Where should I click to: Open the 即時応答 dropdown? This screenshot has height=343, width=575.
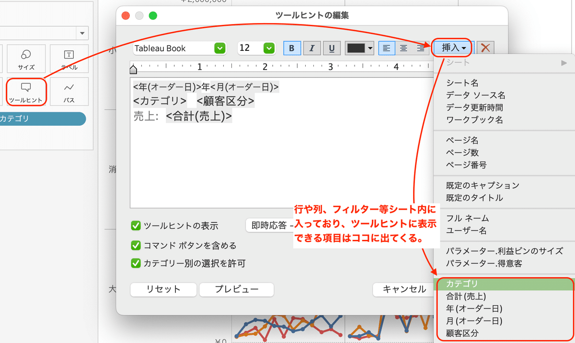coord(269,225)
